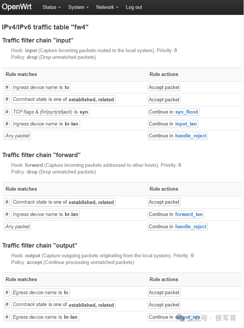Click the # badge of the forward chain br-lan rule
The height and width of the screenshot is (328, 244).
(7, 214)
